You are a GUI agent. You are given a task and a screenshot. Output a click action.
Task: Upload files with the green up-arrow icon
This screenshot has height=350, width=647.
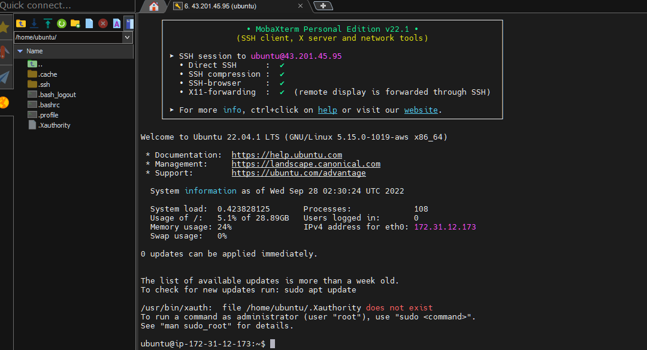pyautogui.click(x=48, y=23)
